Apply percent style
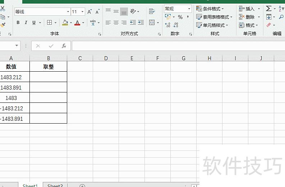Viewport: 285px width, 187px height. (180, 17)
